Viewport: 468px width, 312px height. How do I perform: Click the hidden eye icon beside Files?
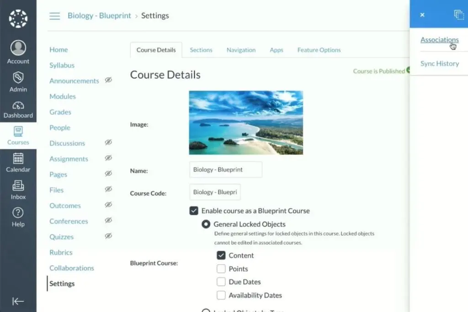(x=108, y=189)
